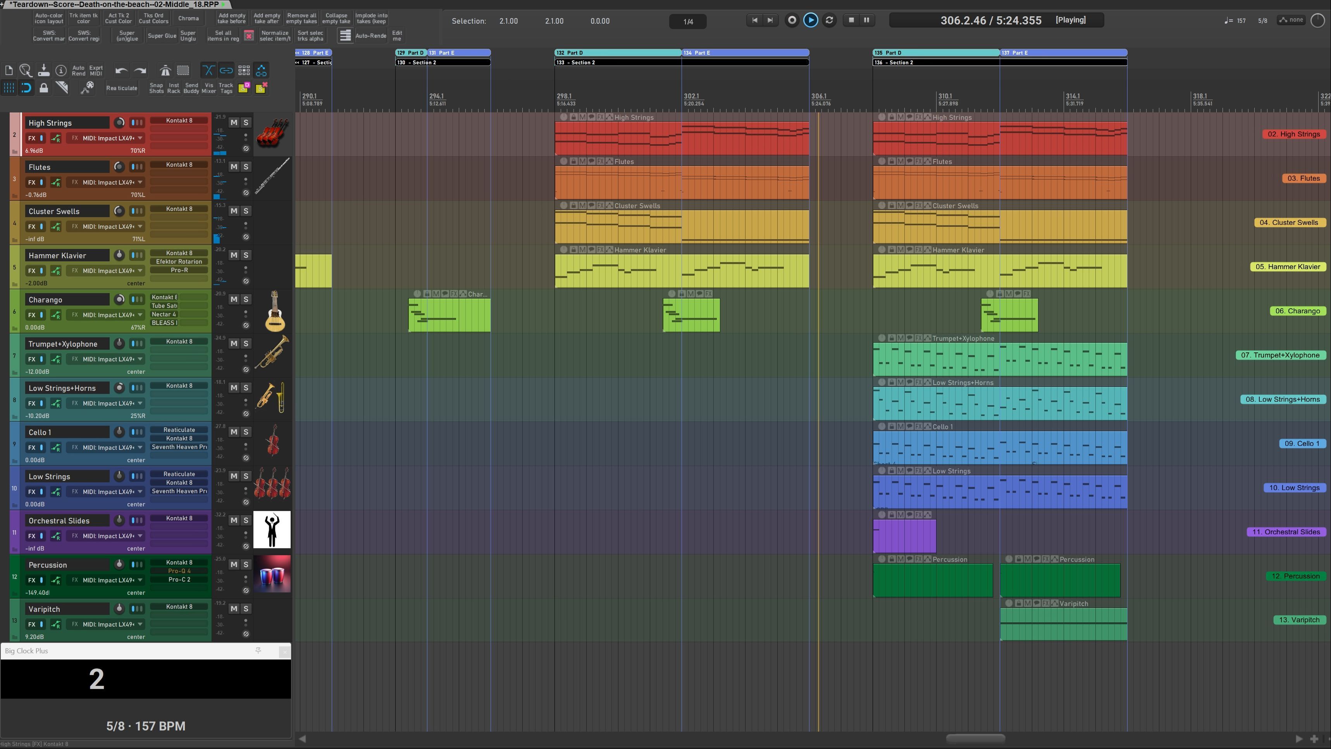Screen dimensions: 1331x749
Task: Click the Project Info icon
Action: pos(61,71)
